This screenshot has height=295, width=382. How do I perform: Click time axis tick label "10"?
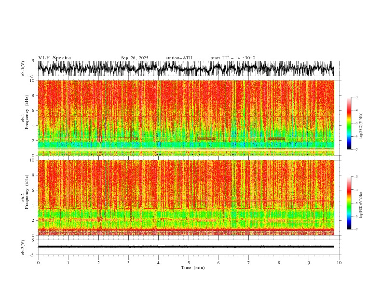tap(339, 263)
